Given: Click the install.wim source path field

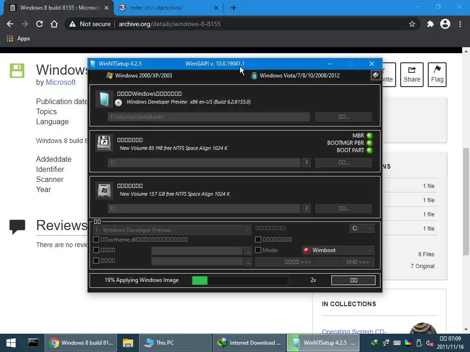Looking at the screenshot, I should coord(209,117).
